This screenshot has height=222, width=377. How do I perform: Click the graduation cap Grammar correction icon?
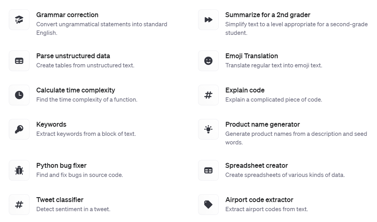[x=19, y=20]
